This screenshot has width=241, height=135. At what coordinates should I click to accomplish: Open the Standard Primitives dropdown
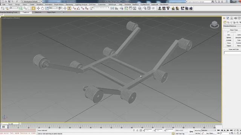click(232, 26)
